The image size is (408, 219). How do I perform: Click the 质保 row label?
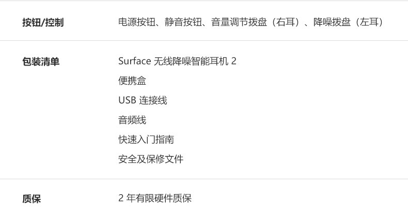(x=32, y=199)
